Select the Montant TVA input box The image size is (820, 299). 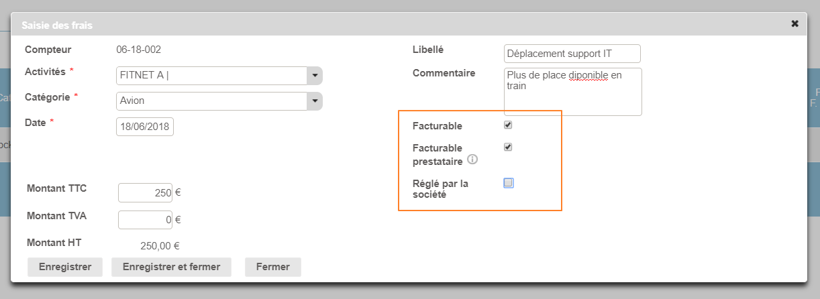145,219
